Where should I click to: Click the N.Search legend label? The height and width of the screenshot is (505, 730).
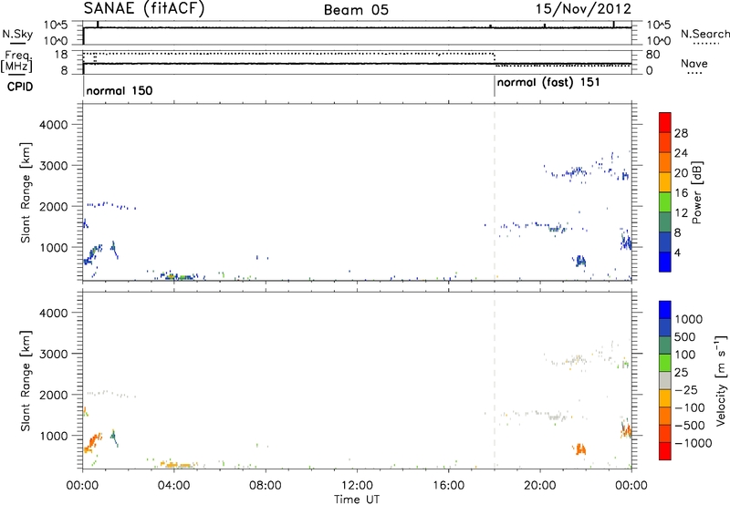pyautogui.click(x=704, y=34)
